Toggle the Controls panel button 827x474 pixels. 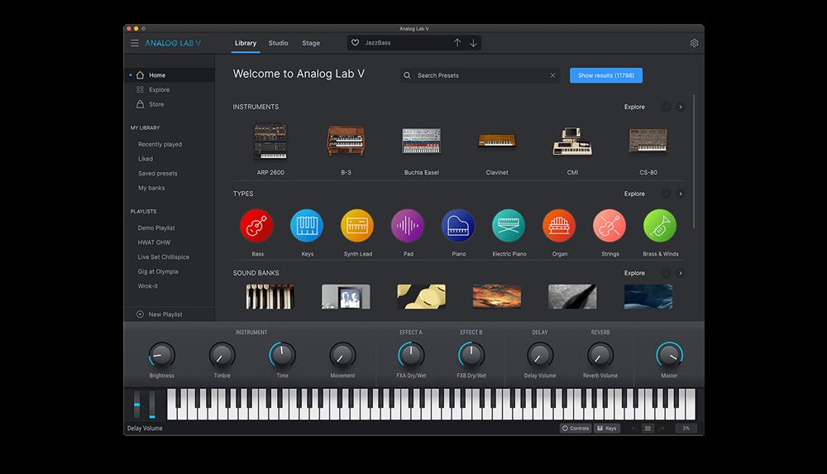pyautogui.click(x=576, y=428)
